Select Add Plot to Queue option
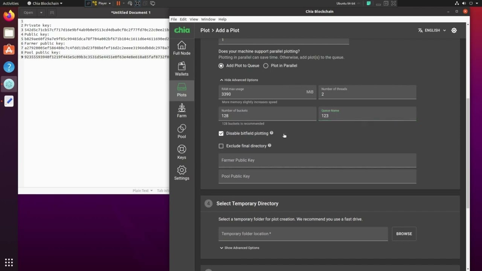The width and height of the screenshot is (482, 271). tap(221, 65)
